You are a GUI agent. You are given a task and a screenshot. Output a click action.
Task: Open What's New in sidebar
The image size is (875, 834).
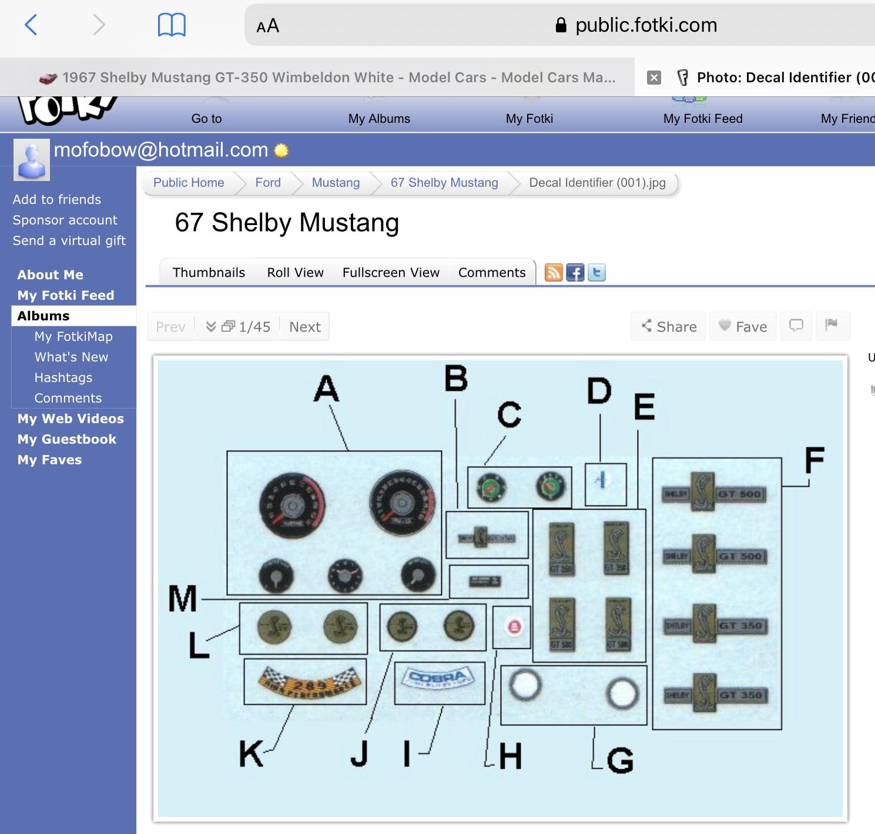pos(71,357)
